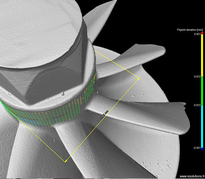The image size is (205, 179).
Task: Pick the green segment of the deviation color bar
Action: click(202, 91)
